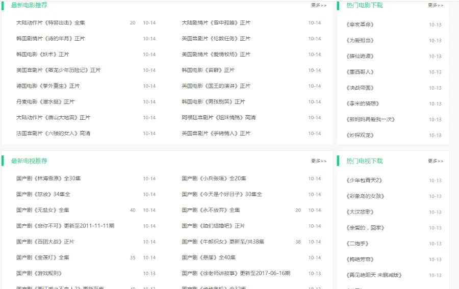The image size is (459, 289).
Task: Click the 热门电影下载 section heading
Action: (x=365, y=5)
